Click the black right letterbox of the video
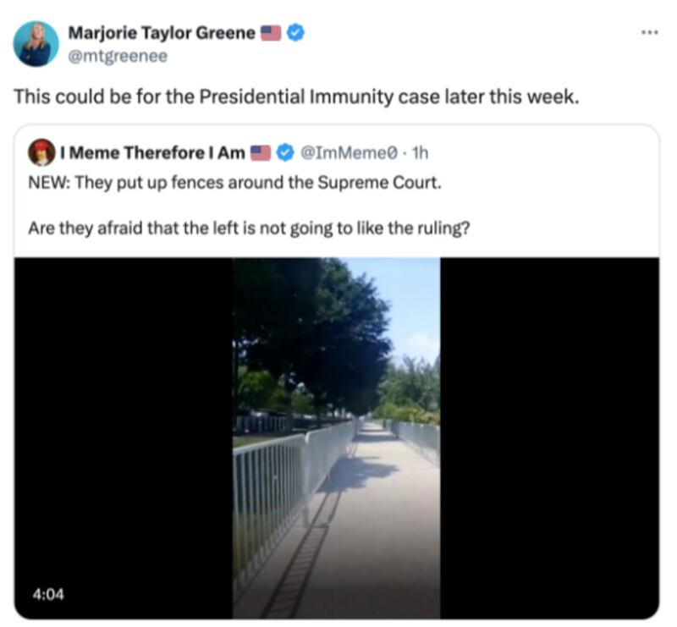The width and height of the screenshot is (677, 627). 549,437
